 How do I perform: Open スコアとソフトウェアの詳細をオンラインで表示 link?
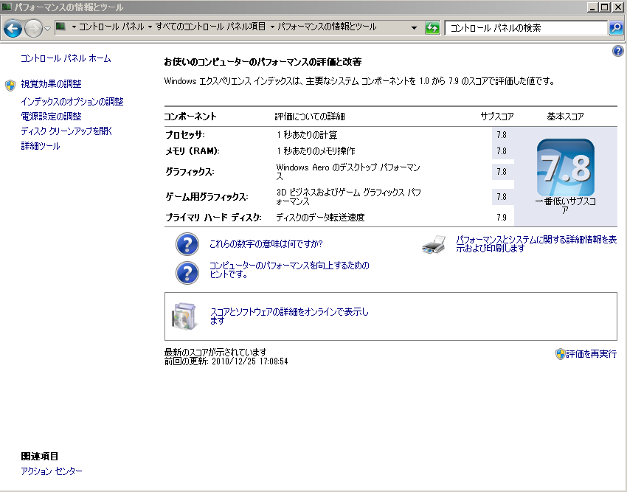click(x=289, y=316)
